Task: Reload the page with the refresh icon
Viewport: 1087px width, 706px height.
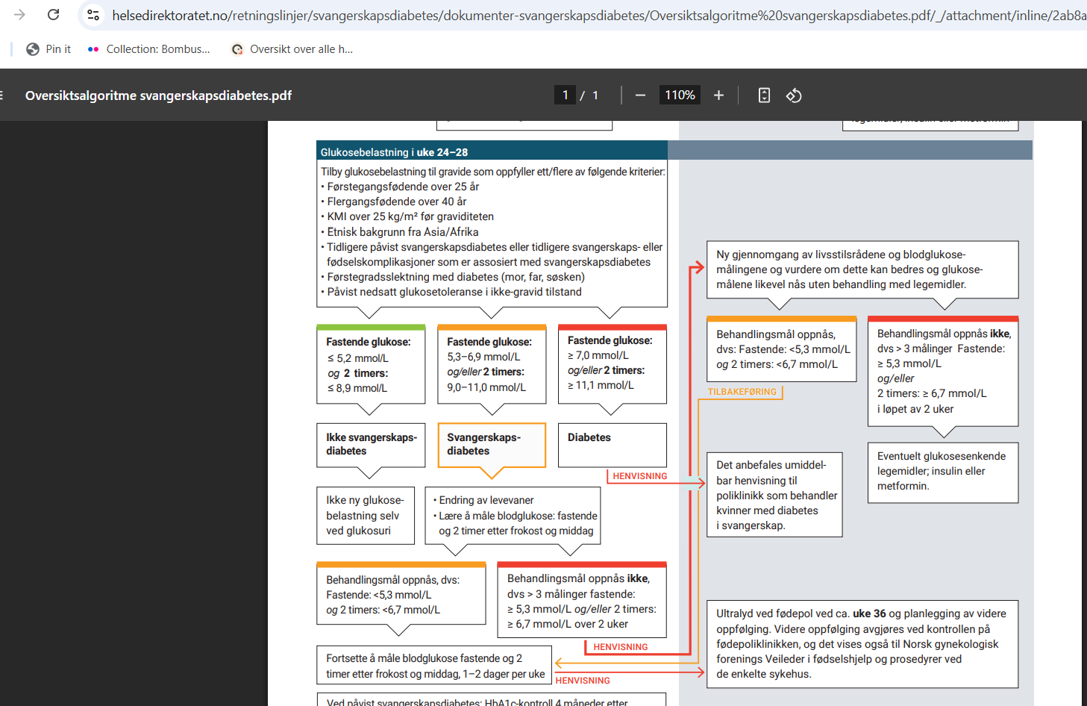Action: click(53, 15)
